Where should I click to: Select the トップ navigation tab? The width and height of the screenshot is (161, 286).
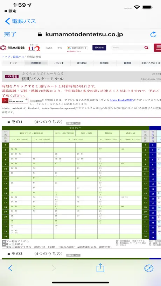(13, 63)
